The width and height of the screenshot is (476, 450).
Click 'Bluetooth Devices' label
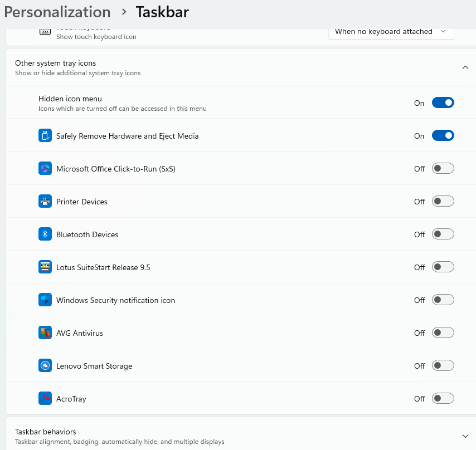click(x=87, y=234)
